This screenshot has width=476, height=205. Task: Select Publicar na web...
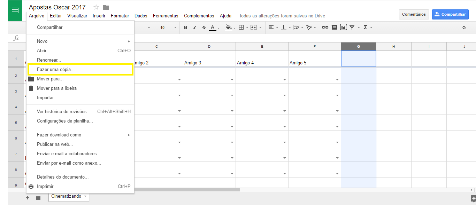[80, 144]
